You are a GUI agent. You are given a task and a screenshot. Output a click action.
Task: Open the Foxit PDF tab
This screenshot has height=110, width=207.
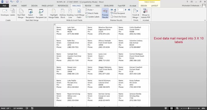121,6
